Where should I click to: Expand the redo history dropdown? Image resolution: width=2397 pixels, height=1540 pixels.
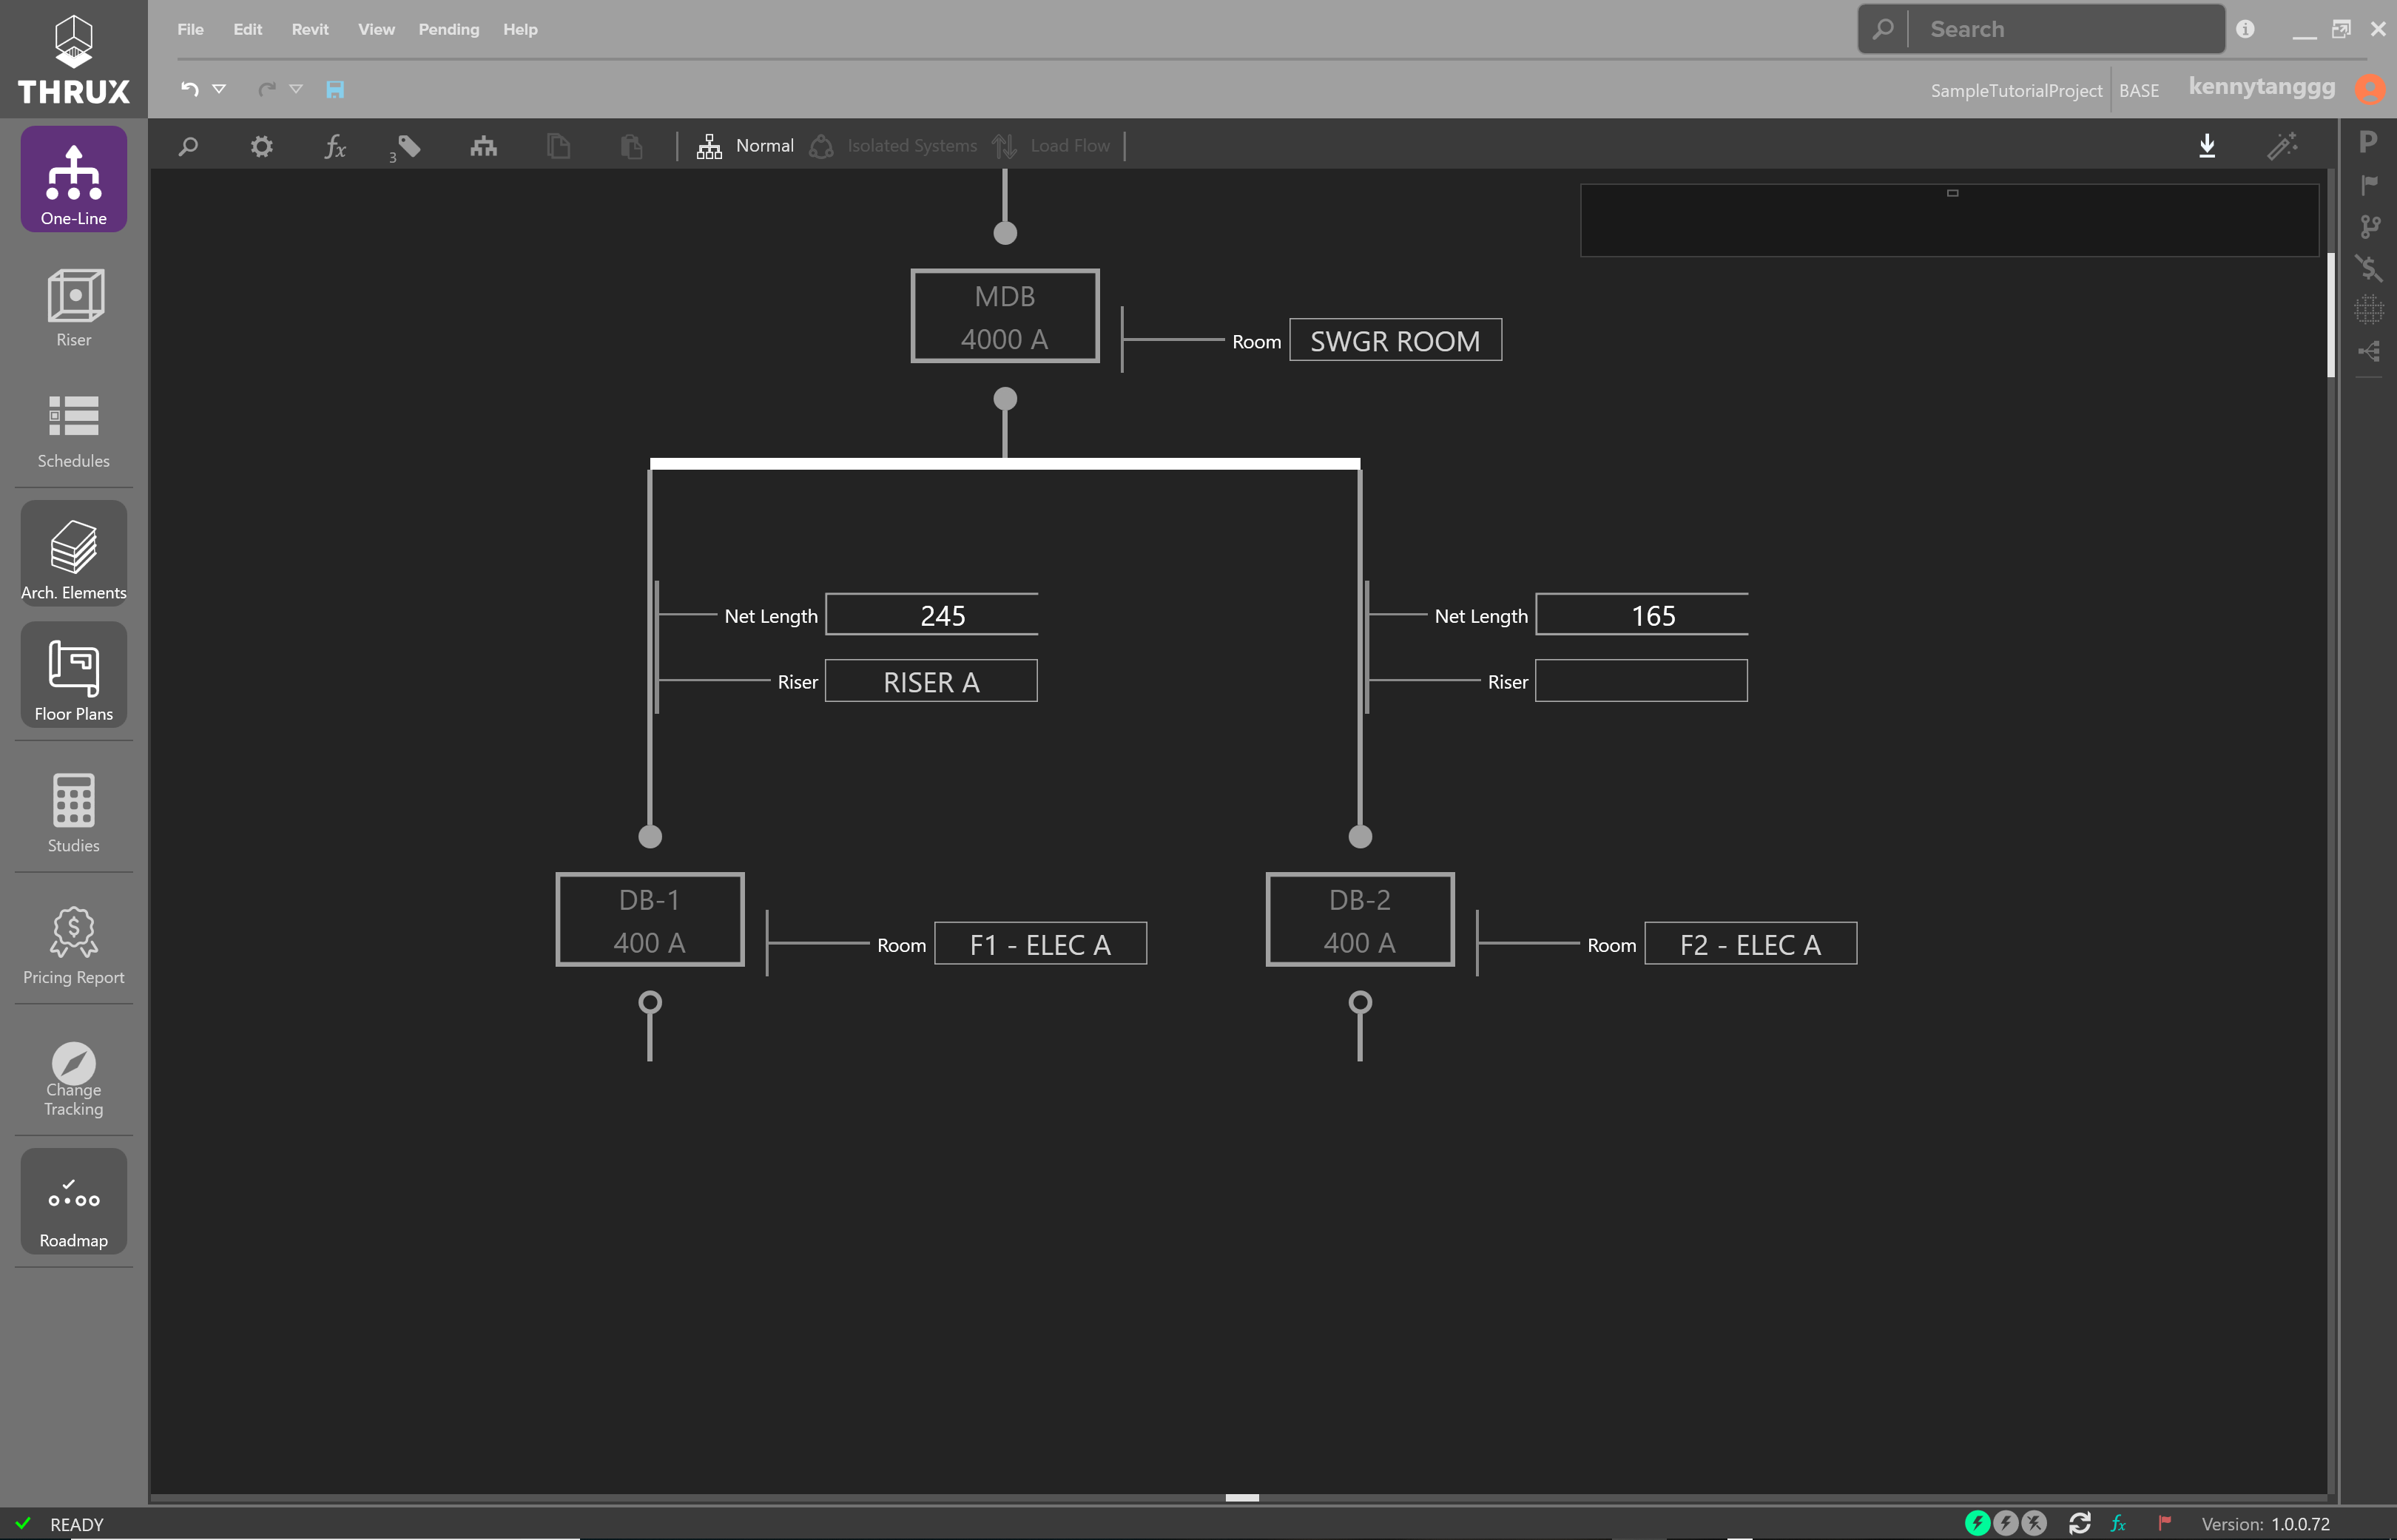point(296,89)
